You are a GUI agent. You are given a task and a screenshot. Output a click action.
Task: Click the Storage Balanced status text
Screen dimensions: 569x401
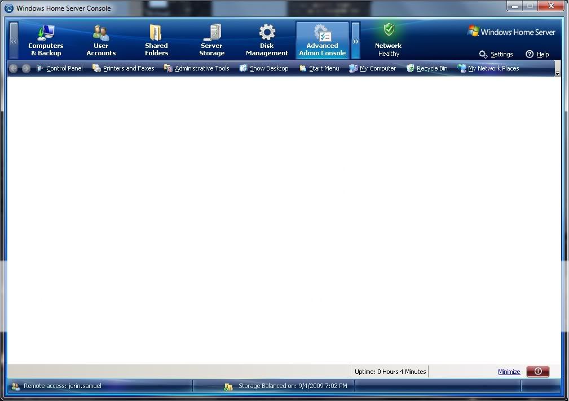tap(293, 386)
